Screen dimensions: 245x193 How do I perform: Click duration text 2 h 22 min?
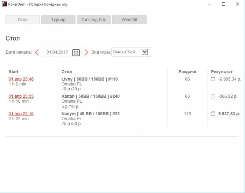click(19, 119)
